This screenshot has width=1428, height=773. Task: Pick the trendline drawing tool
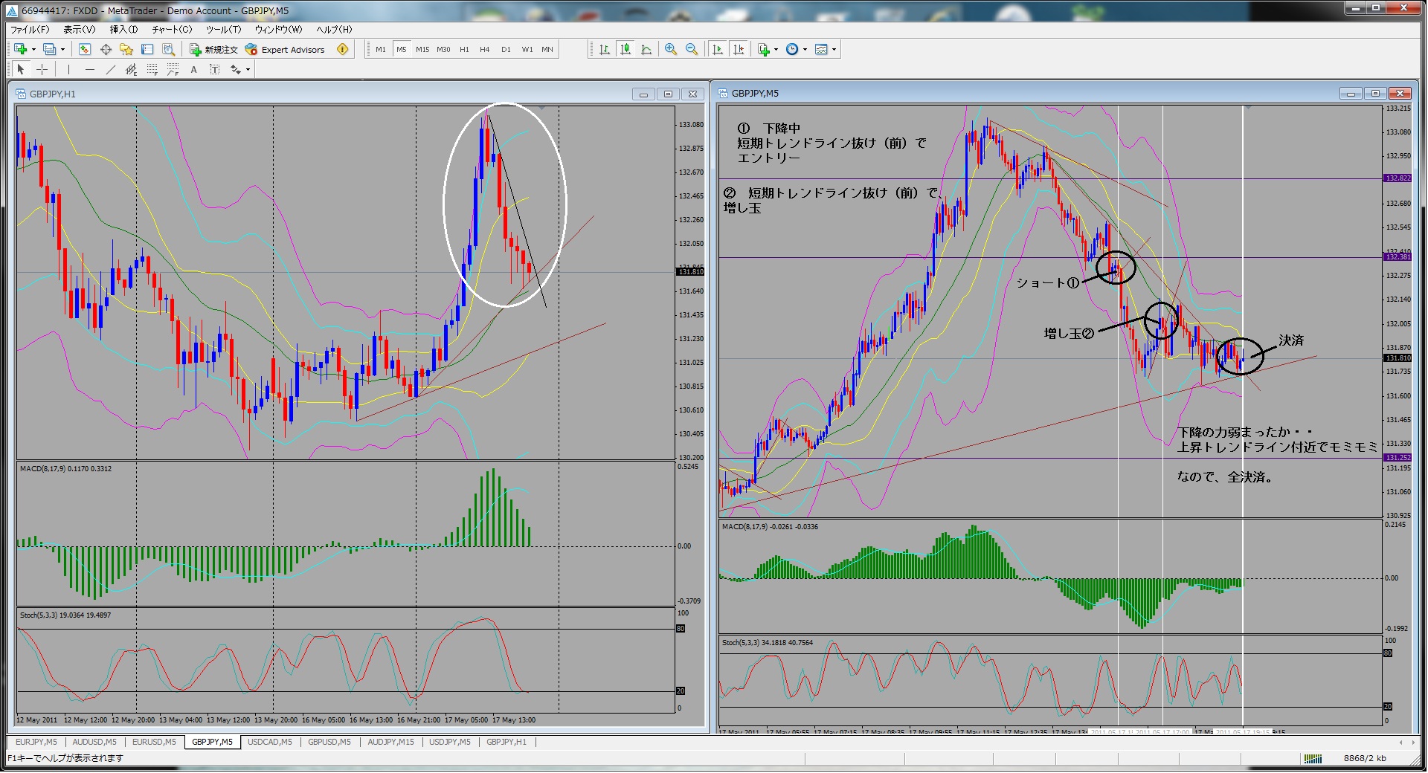coord(110,69)
